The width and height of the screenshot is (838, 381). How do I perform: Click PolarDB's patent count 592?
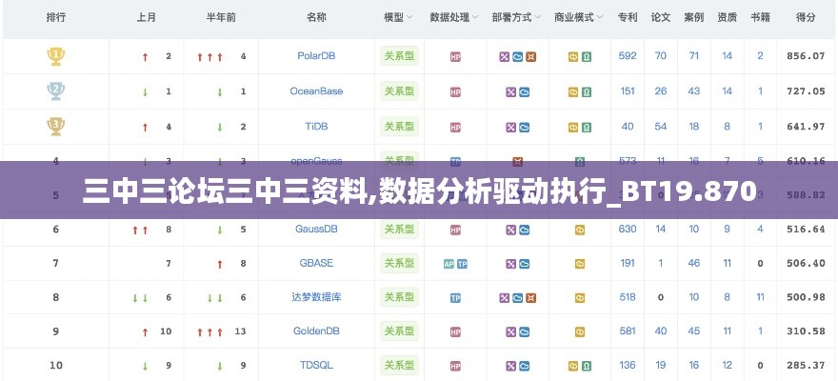pyautogui.click(x=628, y=55)
